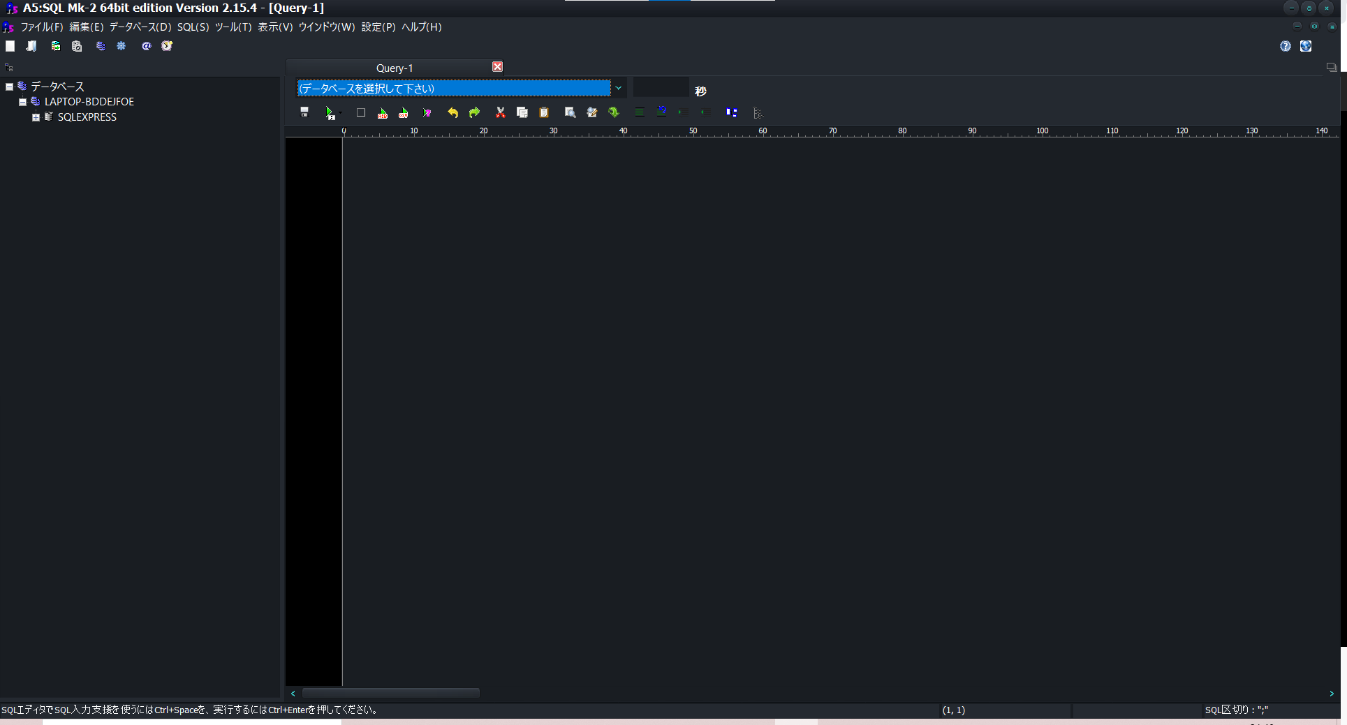Click the database combo dropdown arrow
1347x725 pixels.
(x=618, y=89)
